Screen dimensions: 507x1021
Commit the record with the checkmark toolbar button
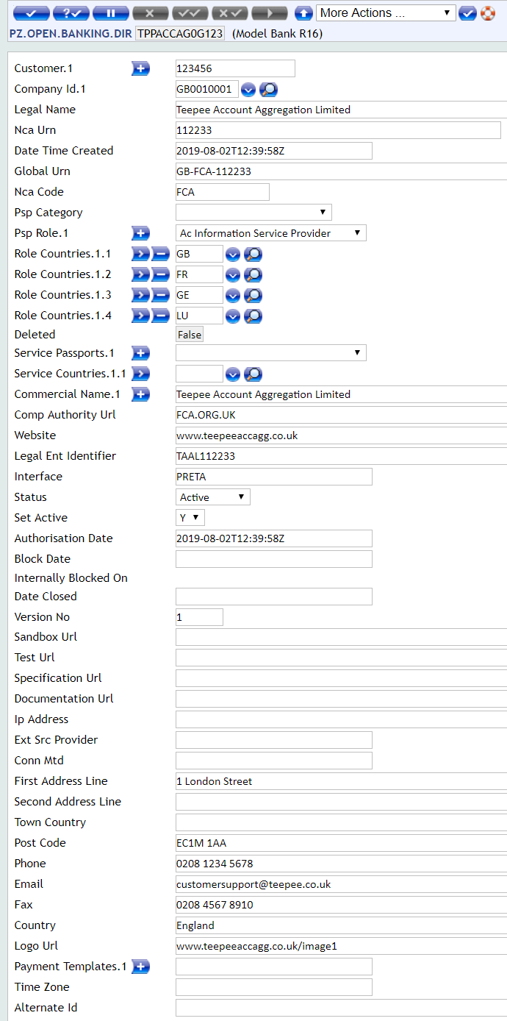coord(32,13)
